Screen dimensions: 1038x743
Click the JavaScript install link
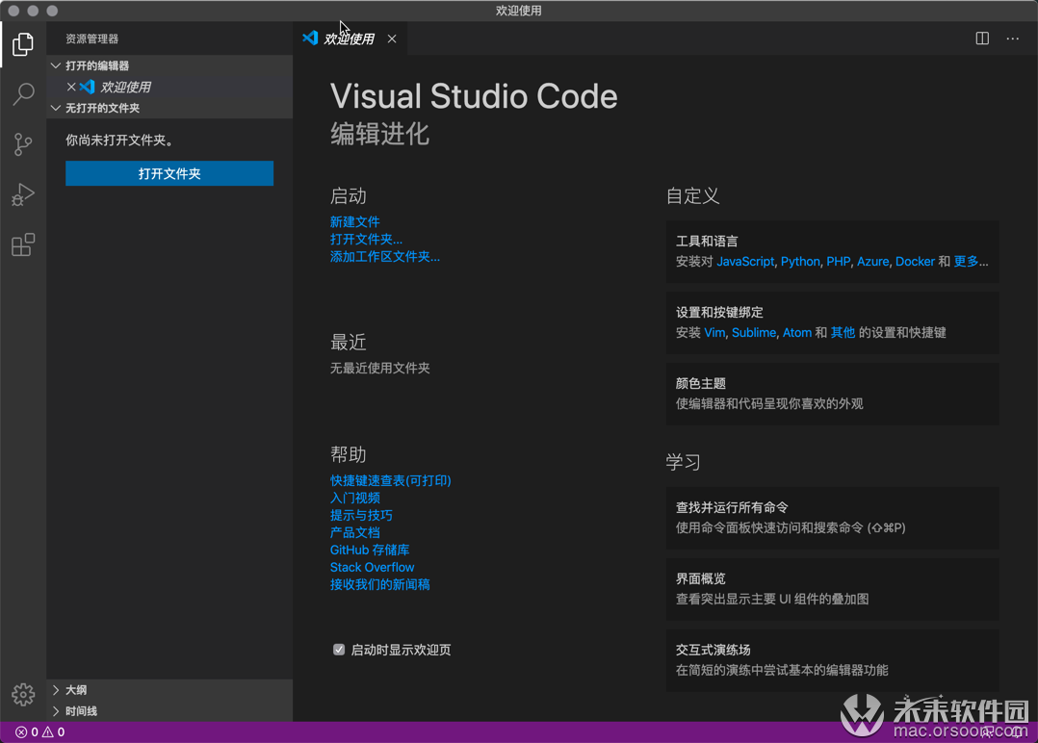point(745,262)
